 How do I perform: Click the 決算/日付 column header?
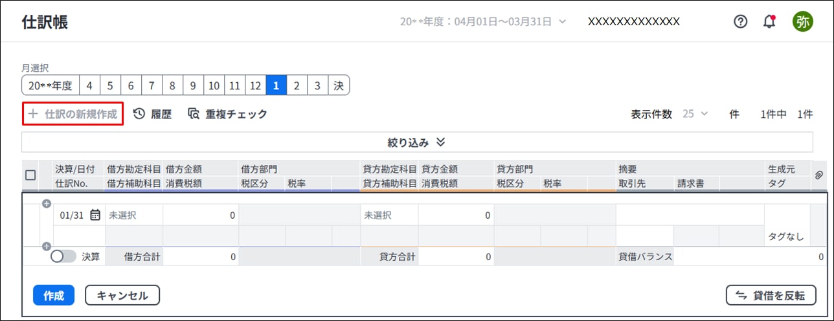(75, 170)
